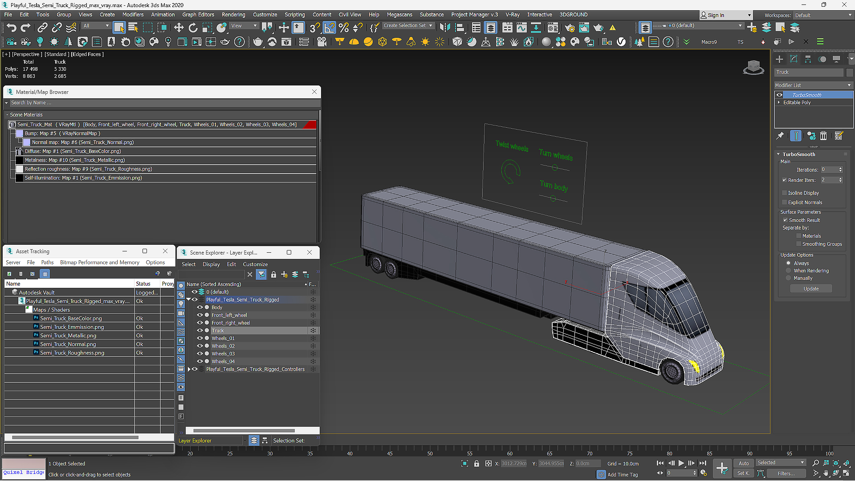Select the Manually update radio option
The width and height of the screenshot is (855, 481).
pyautogui.click(x=788, y=278)
